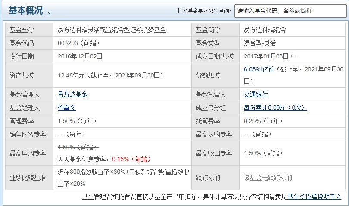
Task: Select asset size value 12.48亿元
Action: pyautogui.click(x=71, y=75)
